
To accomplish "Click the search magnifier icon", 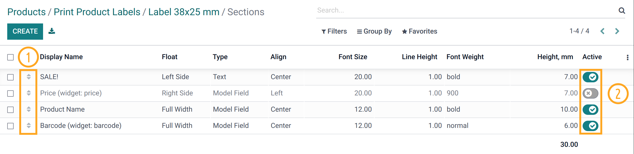I will tap(622, 10).
